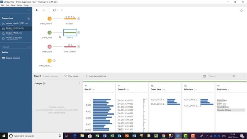Toggle the profile pane view icon

tap(204, 76)
